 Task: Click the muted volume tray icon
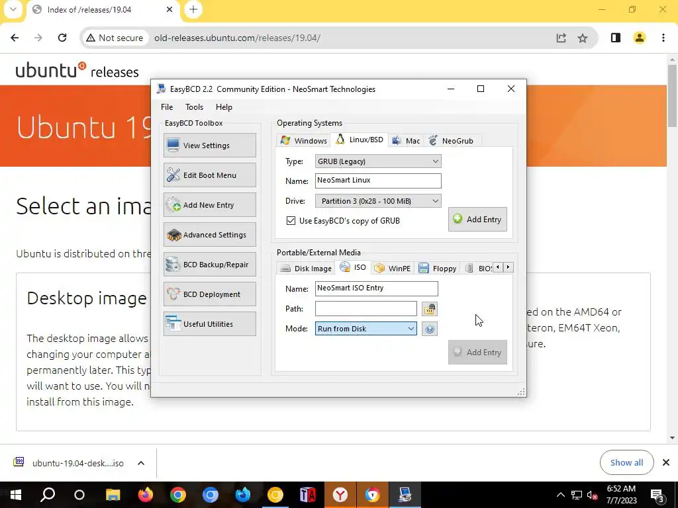tap(593, 495)
